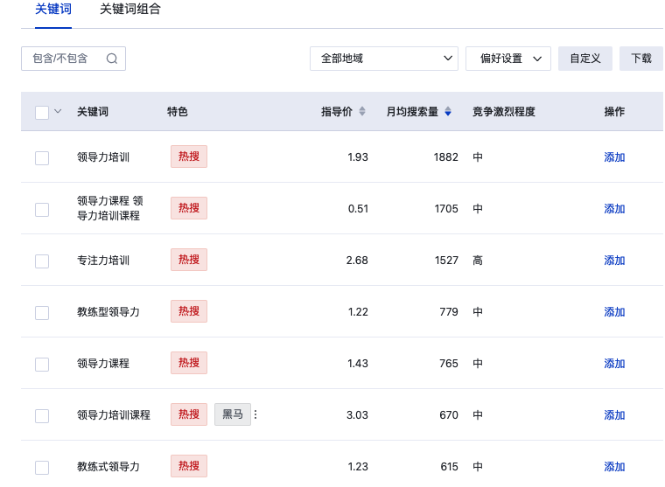This screenshot has height=487, width=665.
Task: Open the 全部地域 region dropdown
Action: pyautogui.click(x=384, y=59)
